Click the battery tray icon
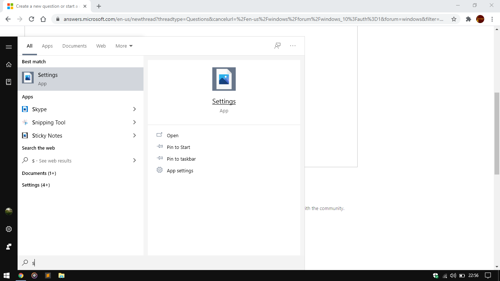 [462, 276]
